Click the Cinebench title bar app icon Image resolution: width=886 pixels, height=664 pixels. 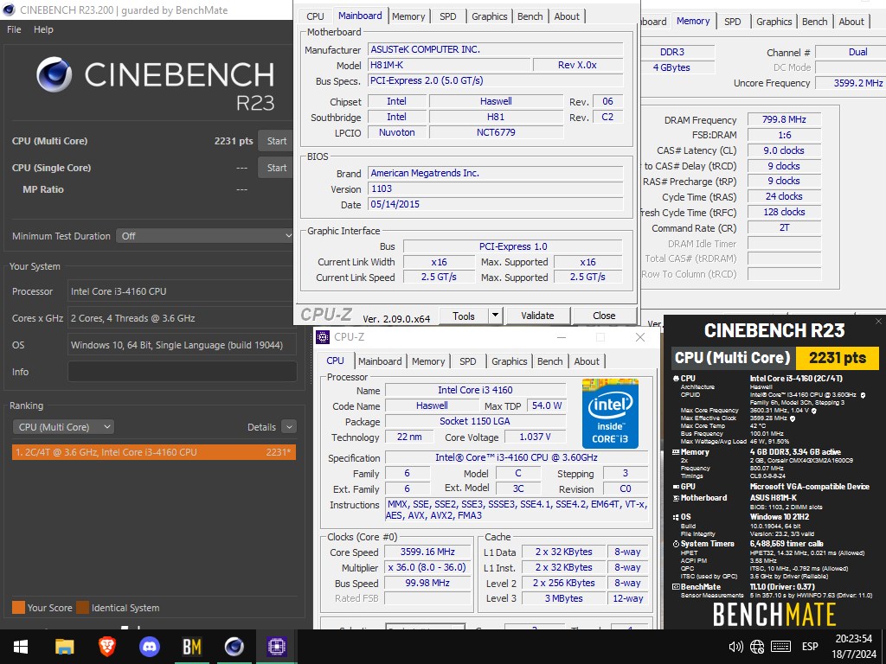click(9, 10)
